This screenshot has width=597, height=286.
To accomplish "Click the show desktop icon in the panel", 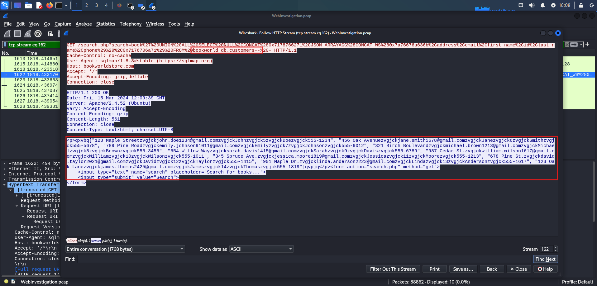I will click(18, 5).
